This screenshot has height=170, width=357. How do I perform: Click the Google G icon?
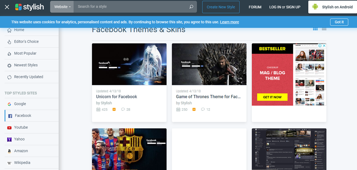point(9,104)
